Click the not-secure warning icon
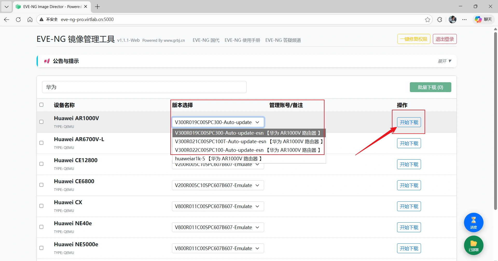The height and width of the screenshot is (261, 498). click(x=41, y=19)
